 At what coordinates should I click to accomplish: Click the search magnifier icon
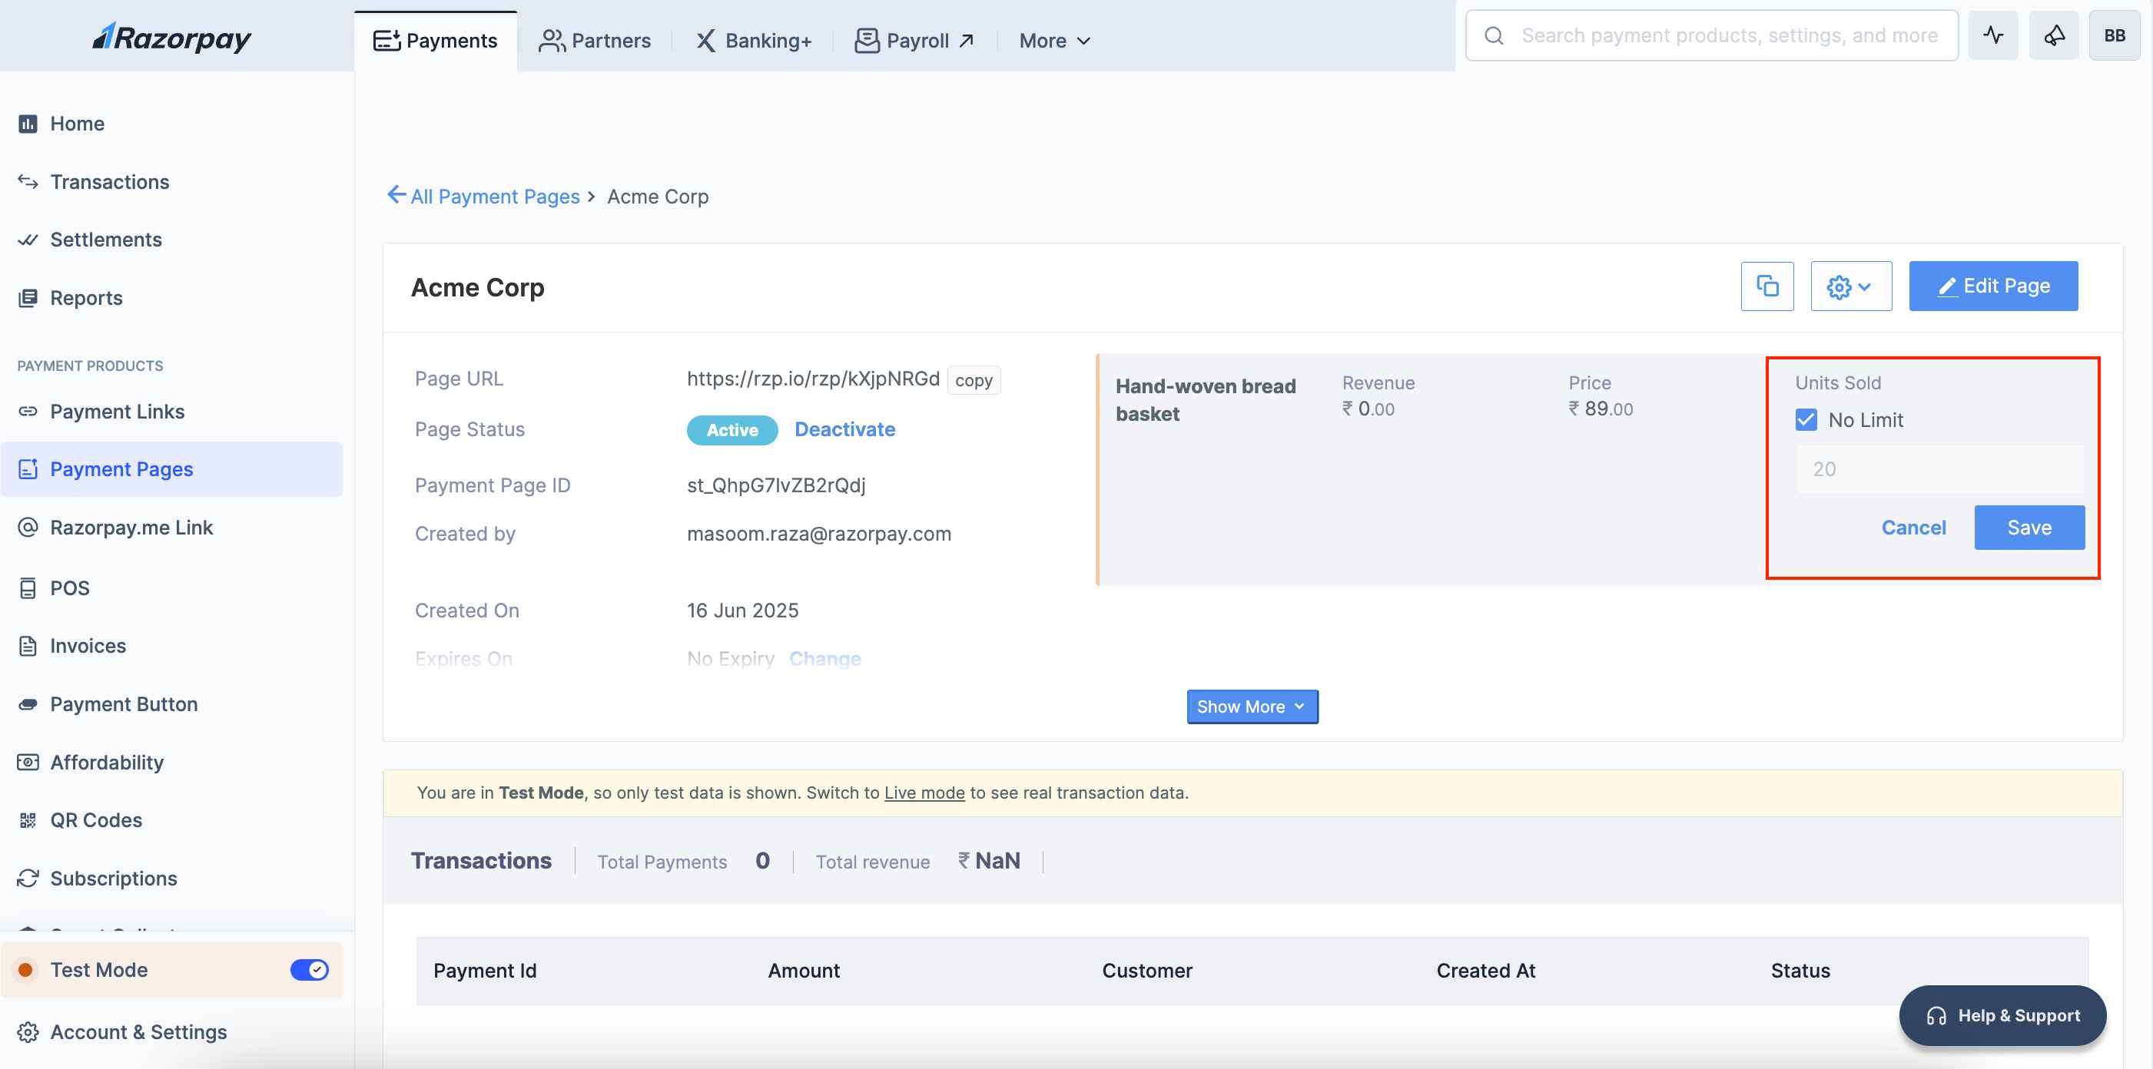point(1494,36)
